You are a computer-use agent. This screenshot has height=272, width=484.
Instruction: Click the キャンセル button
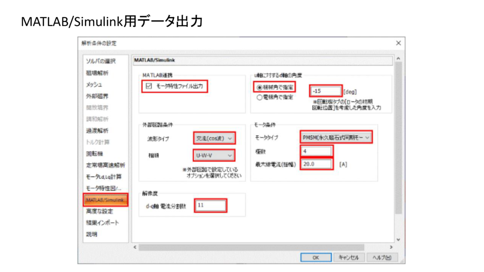tap(349, 257)
